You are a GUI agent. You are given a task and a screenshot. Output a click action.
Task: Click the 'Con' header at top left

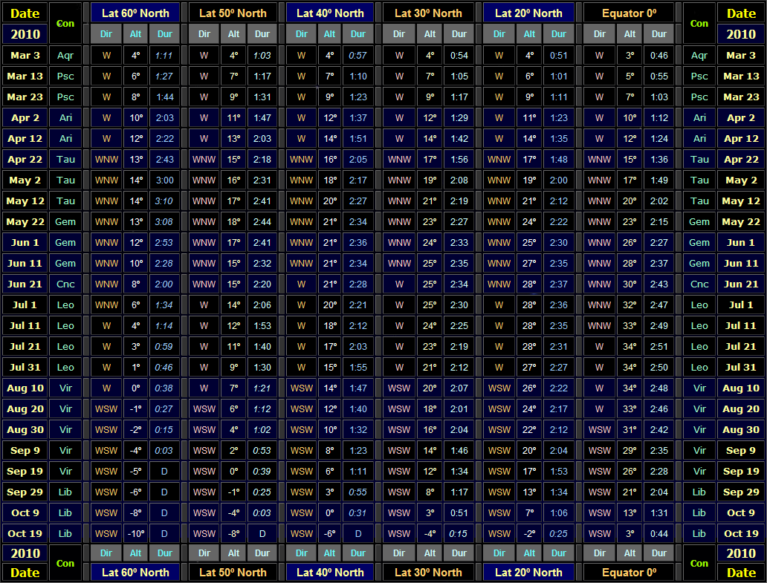(x=65, y=23)
